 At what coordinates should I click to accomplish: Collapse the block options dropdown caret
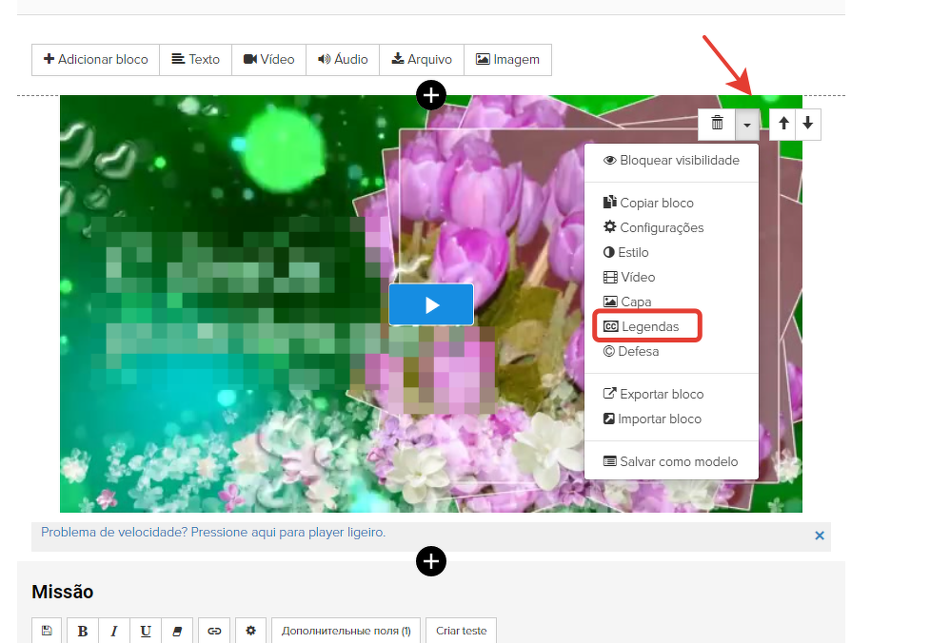tap(747, 124)
